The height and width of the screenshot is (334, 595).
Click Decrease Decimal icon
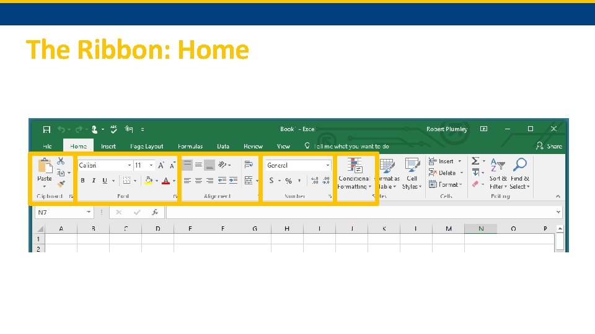pyautogui.click(x=327, y=181)
